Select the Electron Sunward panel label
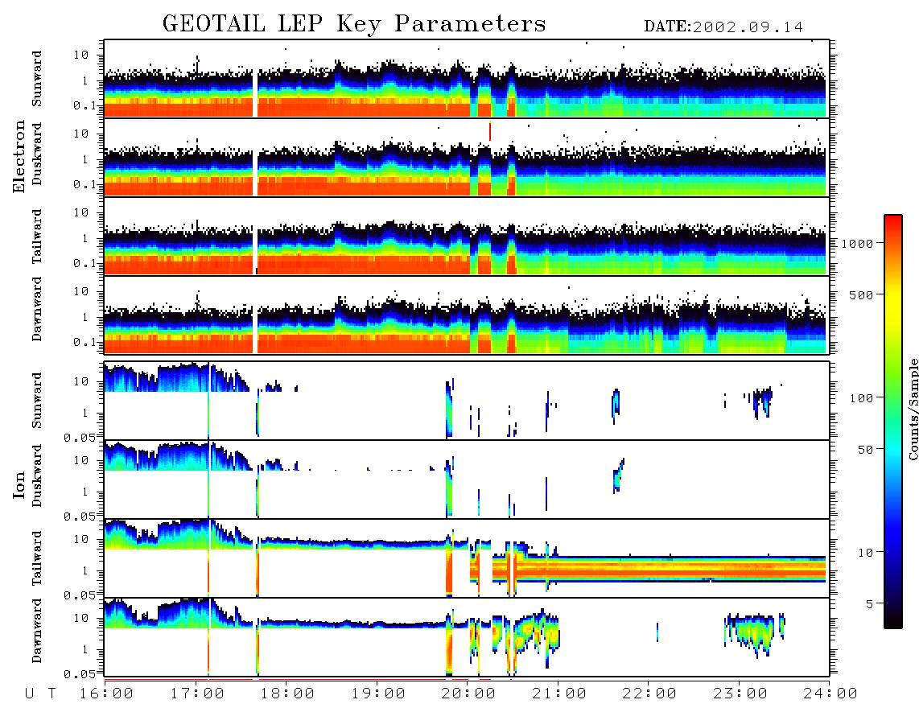 click(x=37, y=79)
